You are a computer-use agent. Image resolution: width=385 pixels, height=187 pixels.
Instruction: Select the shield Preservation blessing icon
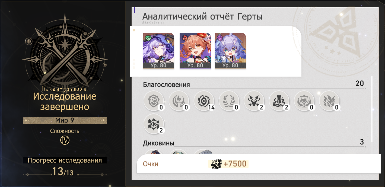[154, 101]
